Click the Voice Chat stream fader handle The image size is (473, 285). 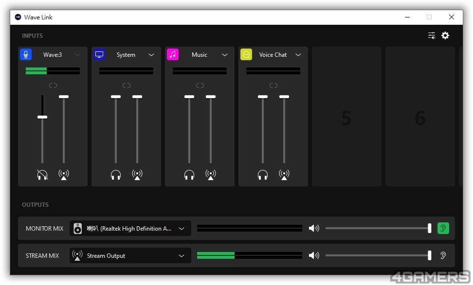284,97
